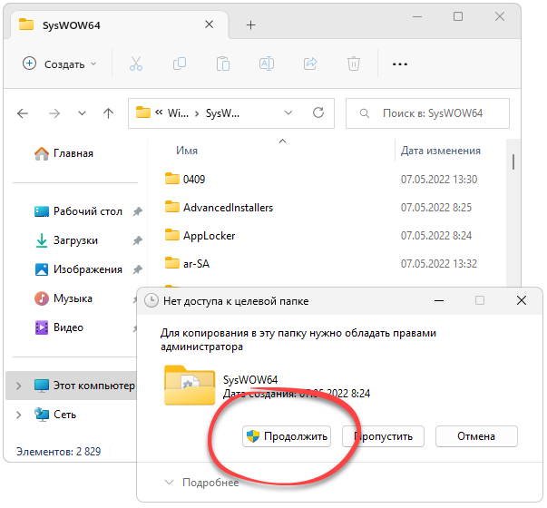This screenshot has height=508, width=547.
Task: Open Загрузки in the sidebar
Action: coord(66,240)
